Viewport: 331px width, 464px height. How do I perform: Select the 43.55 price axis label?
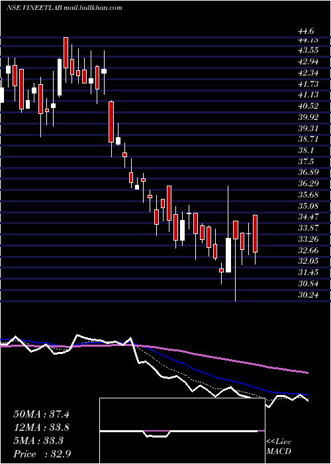pos(308,50)
